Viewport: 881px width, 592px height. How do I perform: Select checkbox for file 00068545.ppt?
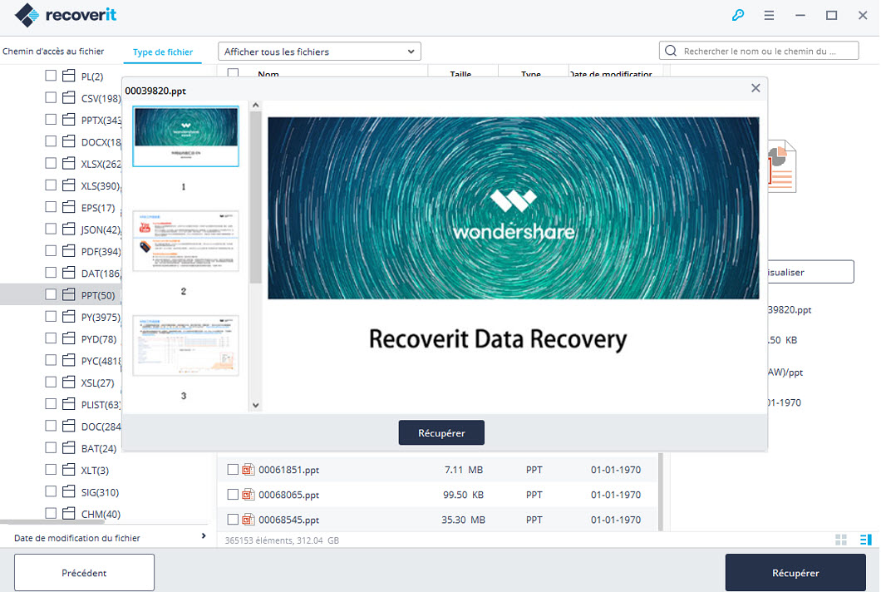point(233,520)
